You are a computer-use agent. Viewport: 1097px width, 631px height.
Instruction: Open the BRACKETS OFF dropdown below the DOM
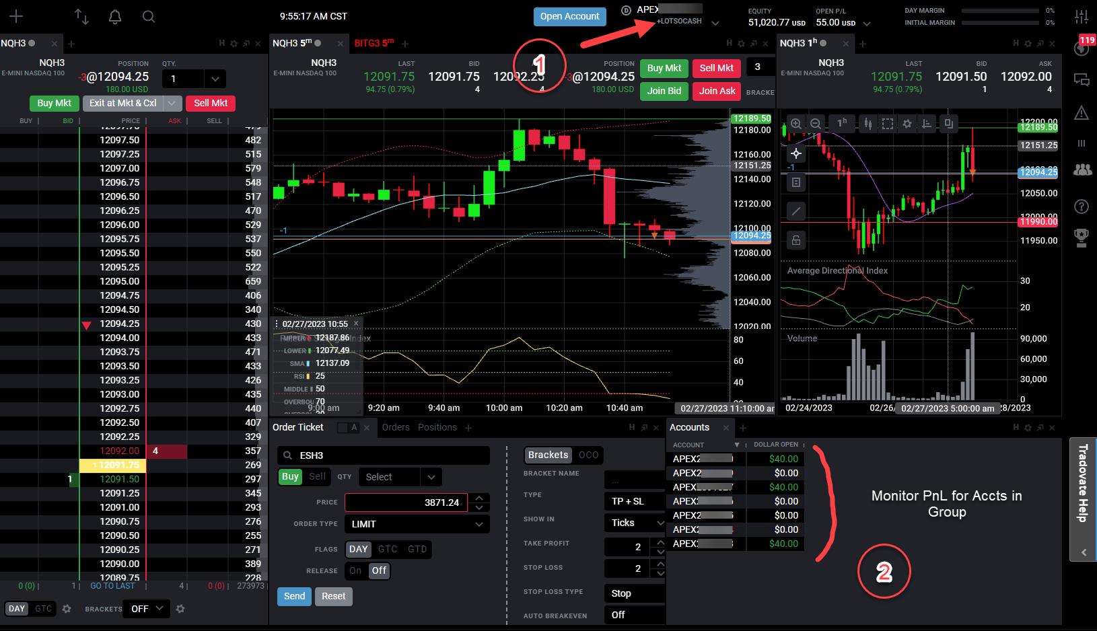click(145, 608)
